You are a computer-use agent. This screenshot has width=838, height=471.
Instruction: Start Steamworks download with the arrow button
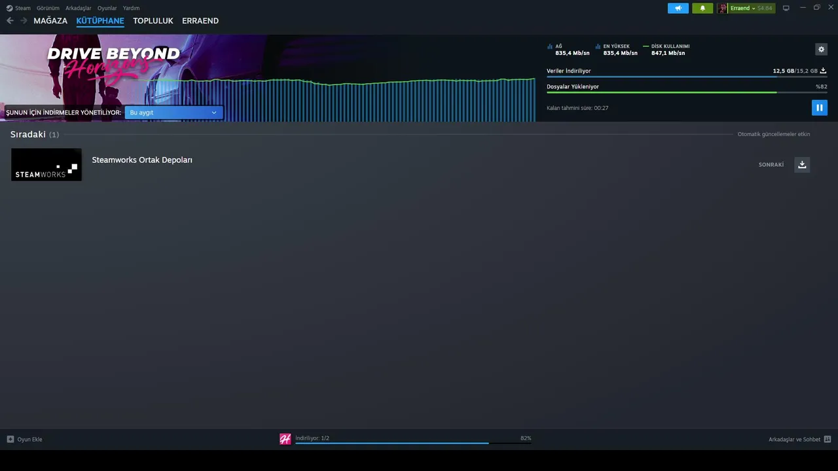(802, 165)
